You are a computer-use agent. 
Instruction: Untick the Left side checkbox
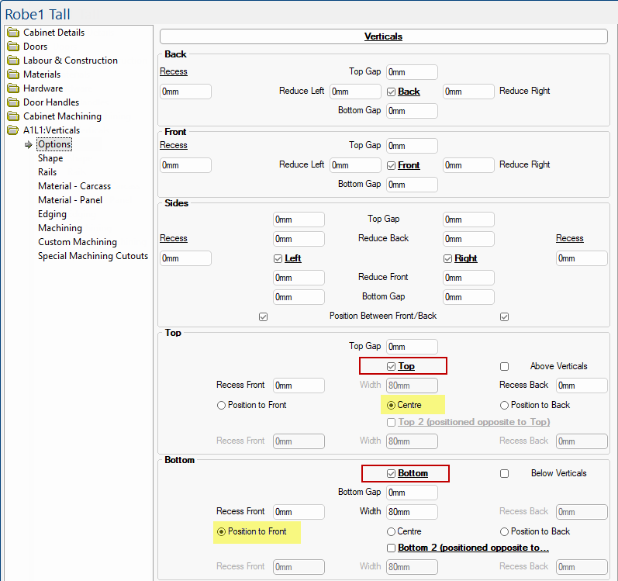click(278, 258)
